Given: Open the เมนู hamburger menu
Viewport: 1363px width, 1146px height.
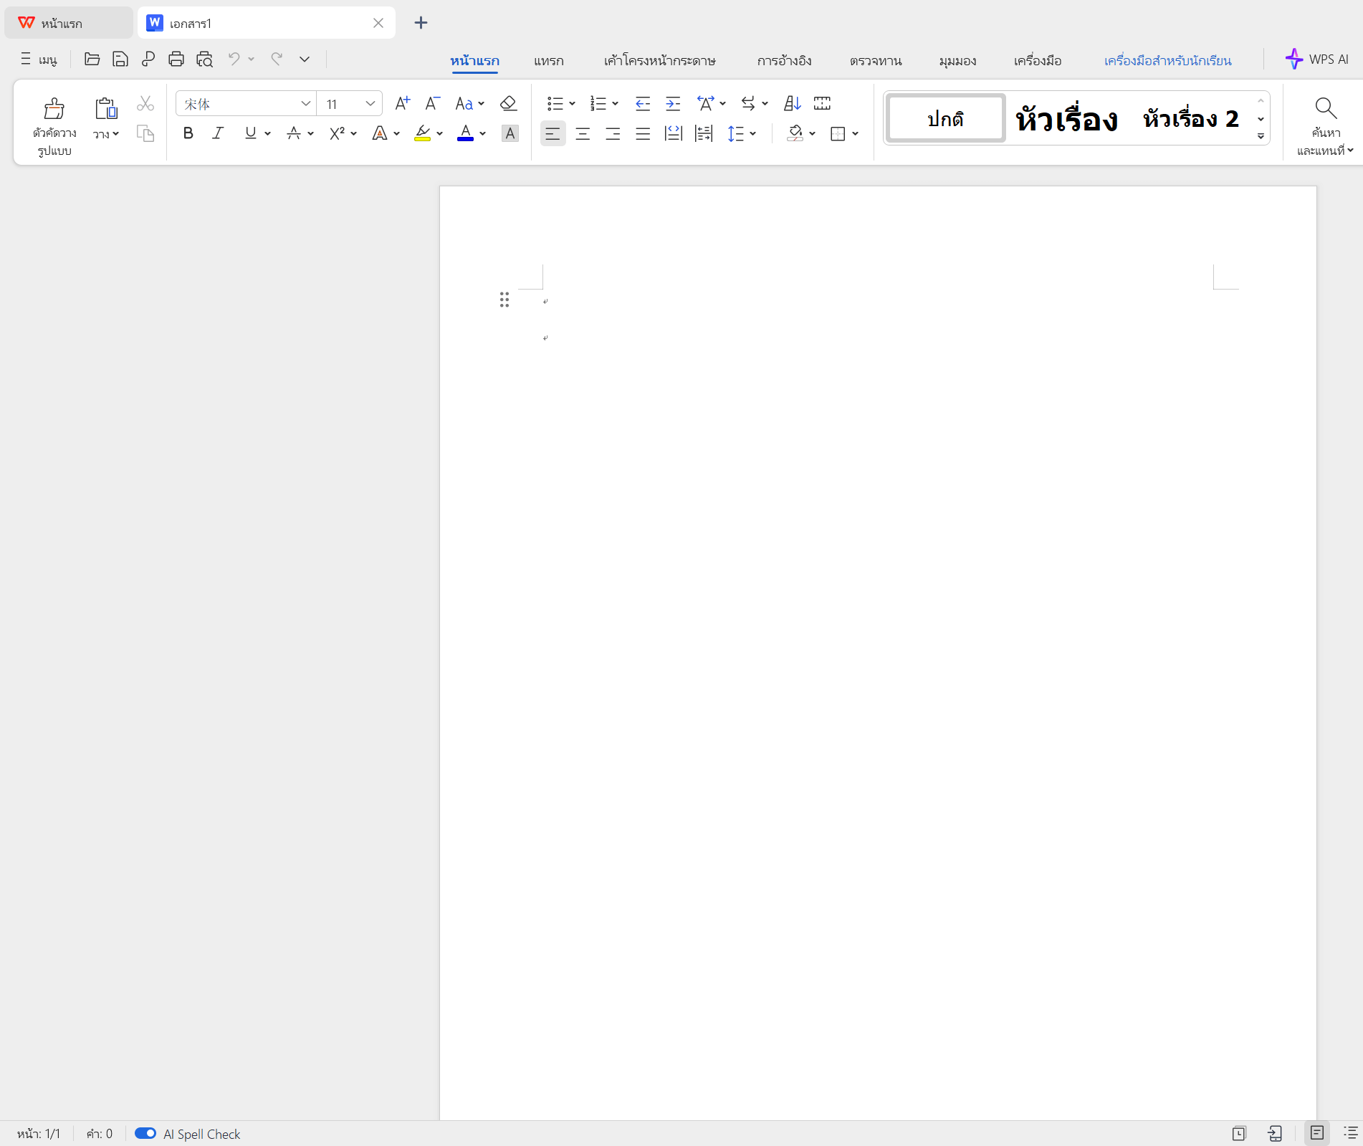Looking at the screenshot, I should click(x=39, y=59).
